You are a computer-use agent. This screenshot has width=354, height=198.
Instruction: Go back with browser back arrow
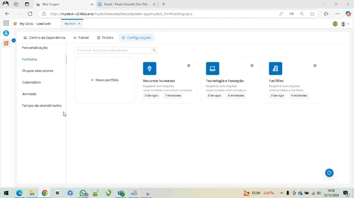pyautogui.click(x=7, y=14)
